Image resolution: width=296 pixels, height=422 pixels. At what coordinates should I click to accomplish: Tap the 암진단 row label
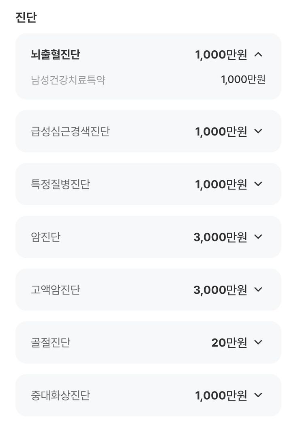point(45,237)
